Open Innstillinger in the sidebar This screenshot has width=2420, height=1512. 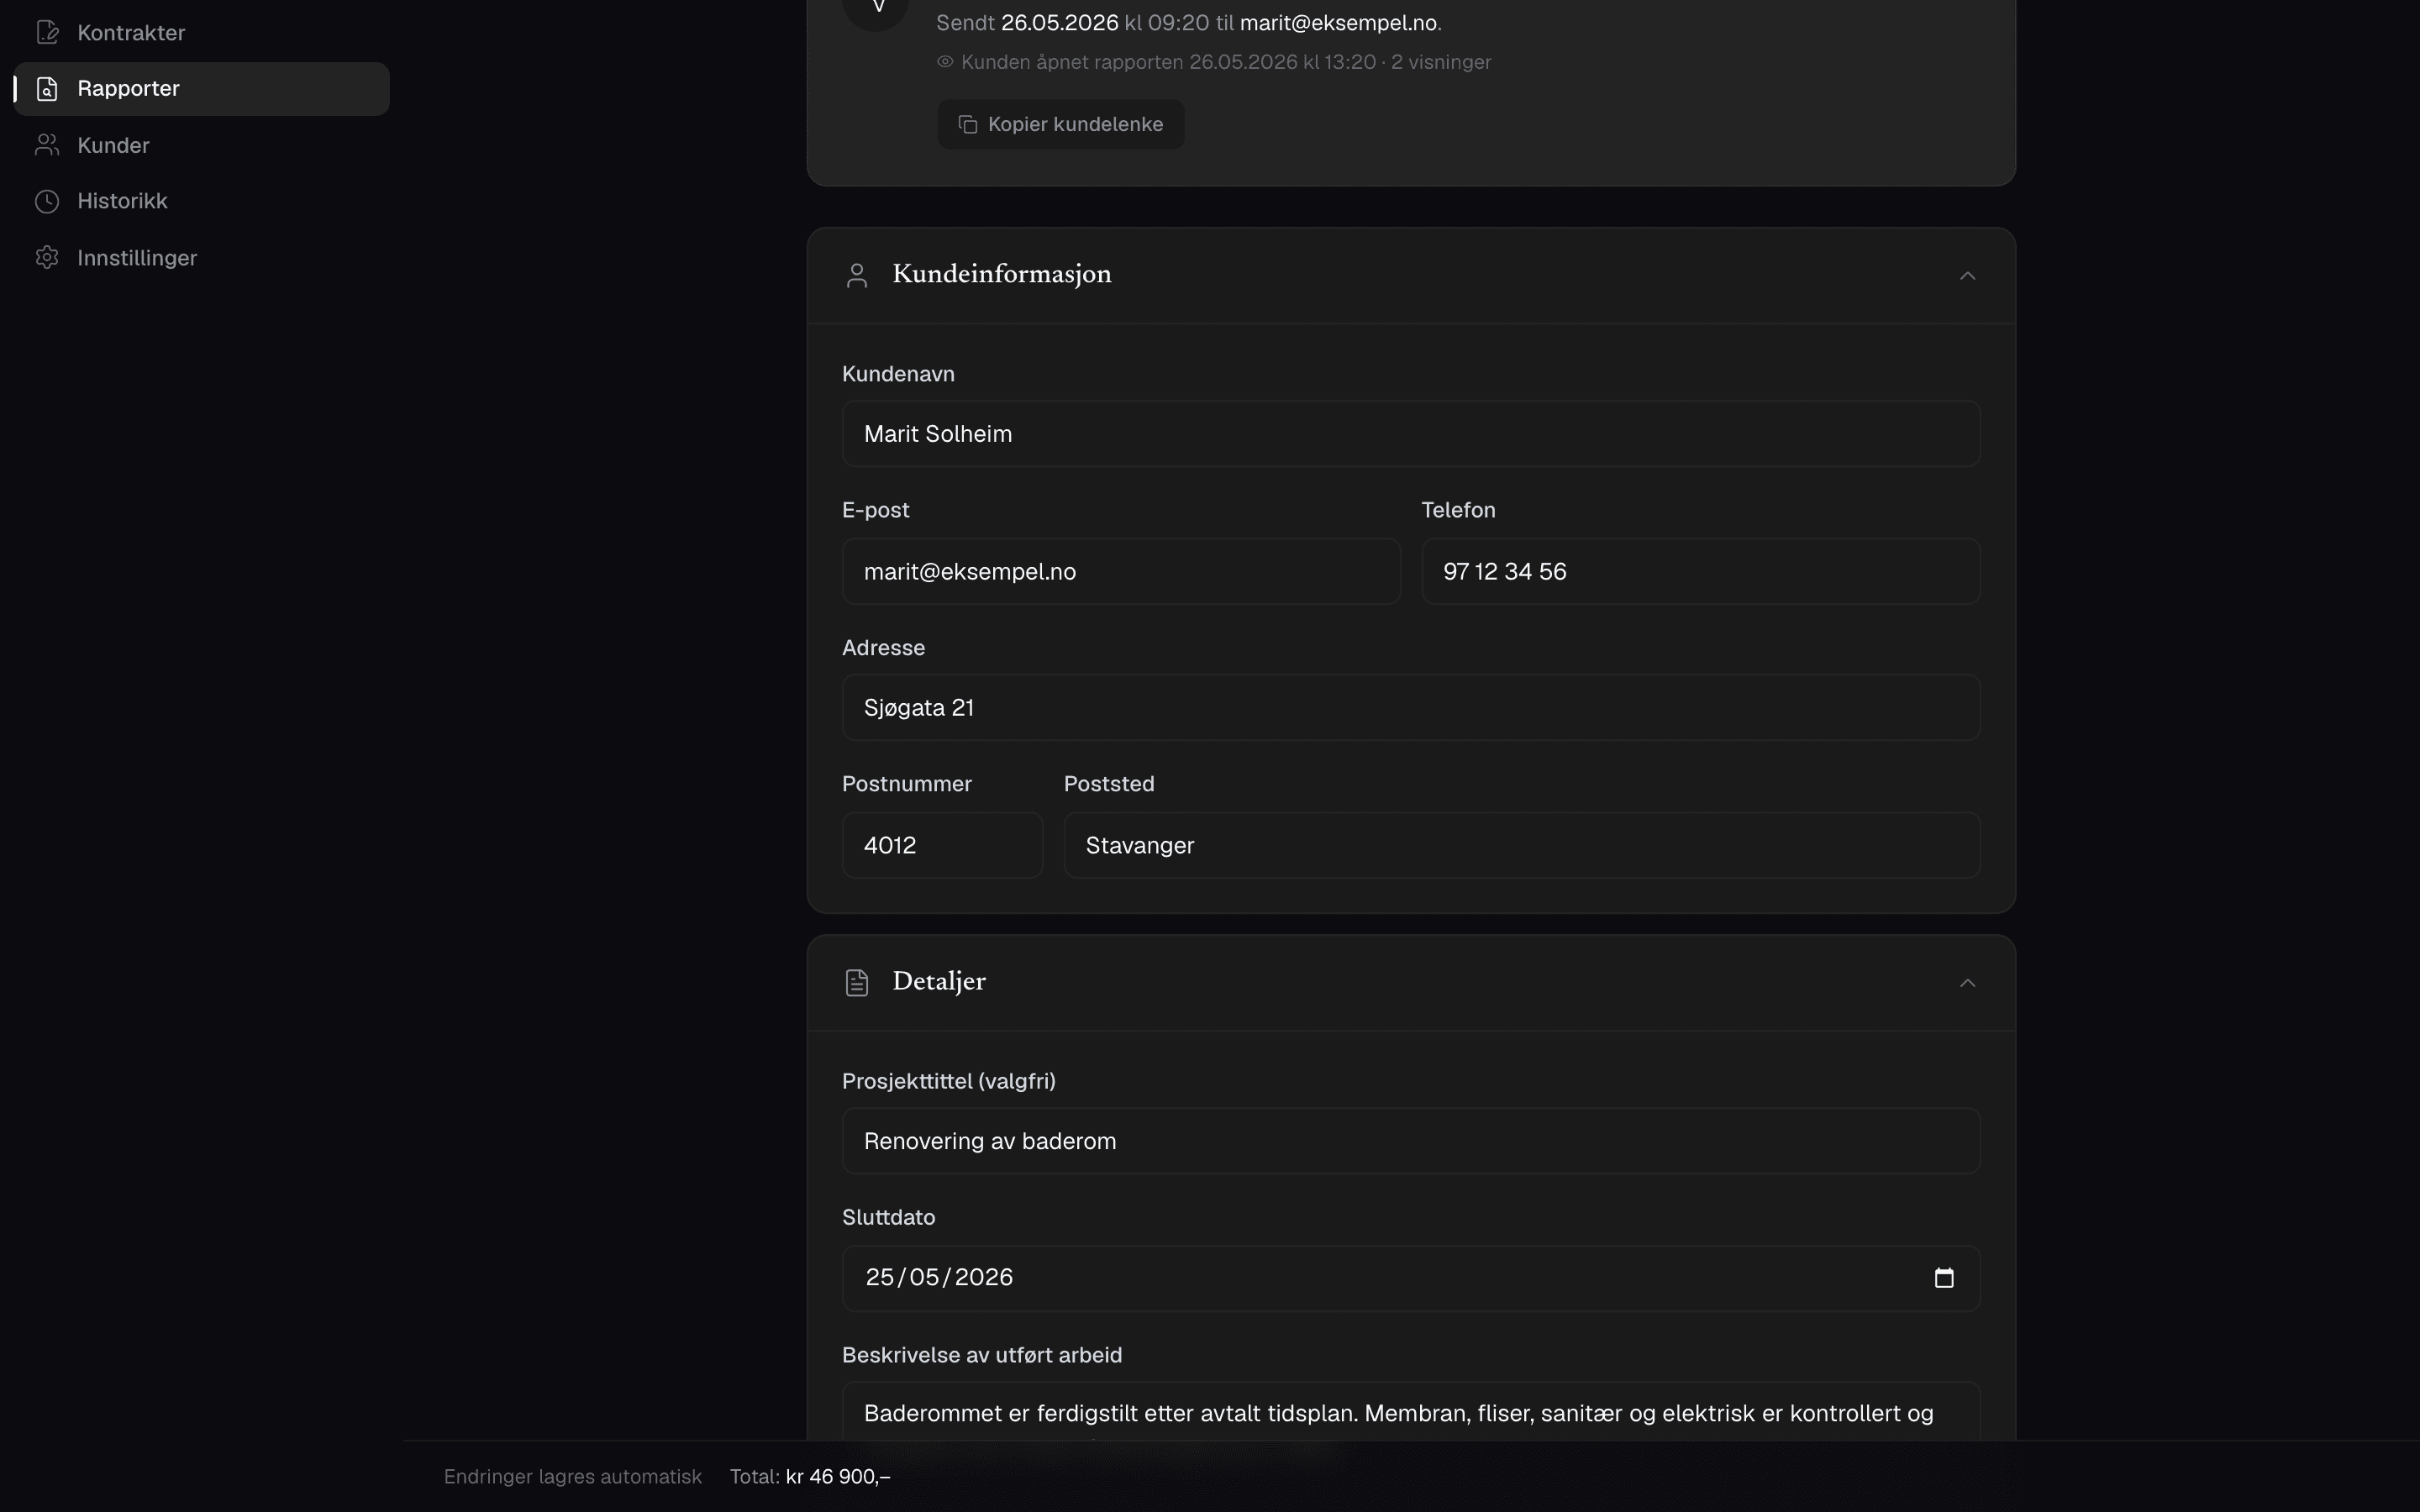[x=201, y=258]
